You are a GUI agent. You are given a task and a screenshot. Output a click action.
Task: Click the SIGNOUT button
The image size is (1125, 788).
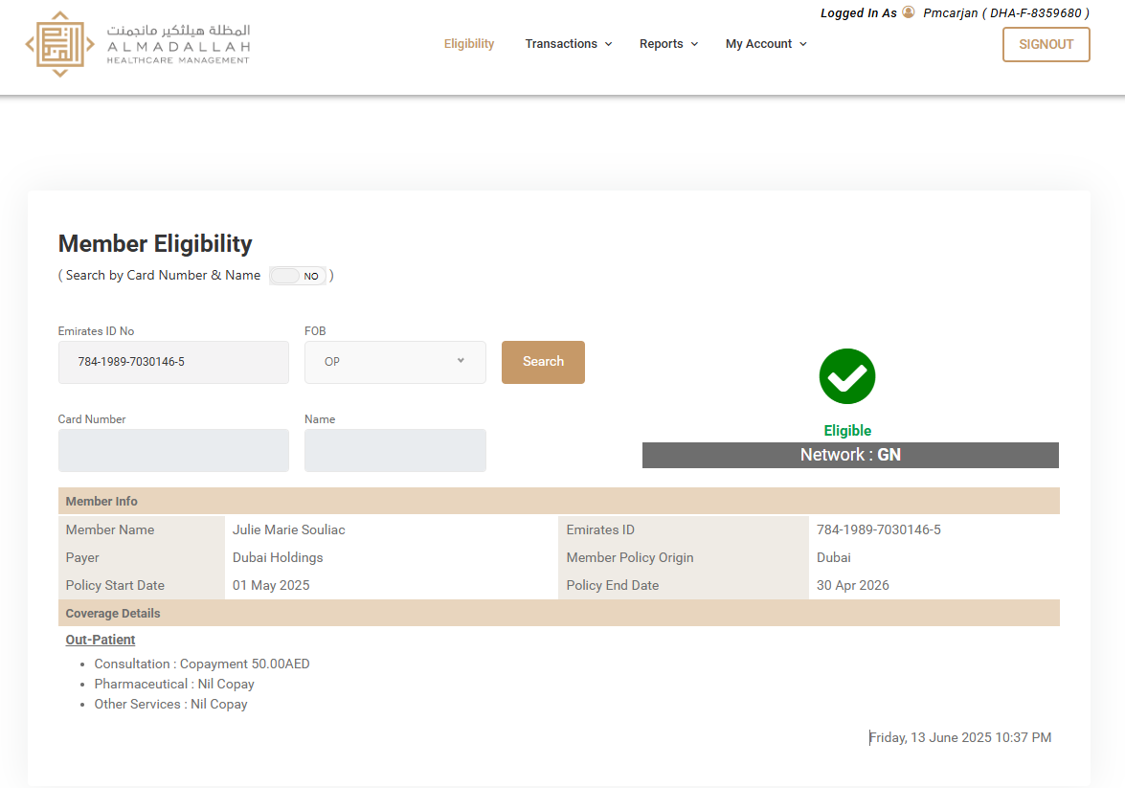pyautogui.click(x=1046, y=44)
